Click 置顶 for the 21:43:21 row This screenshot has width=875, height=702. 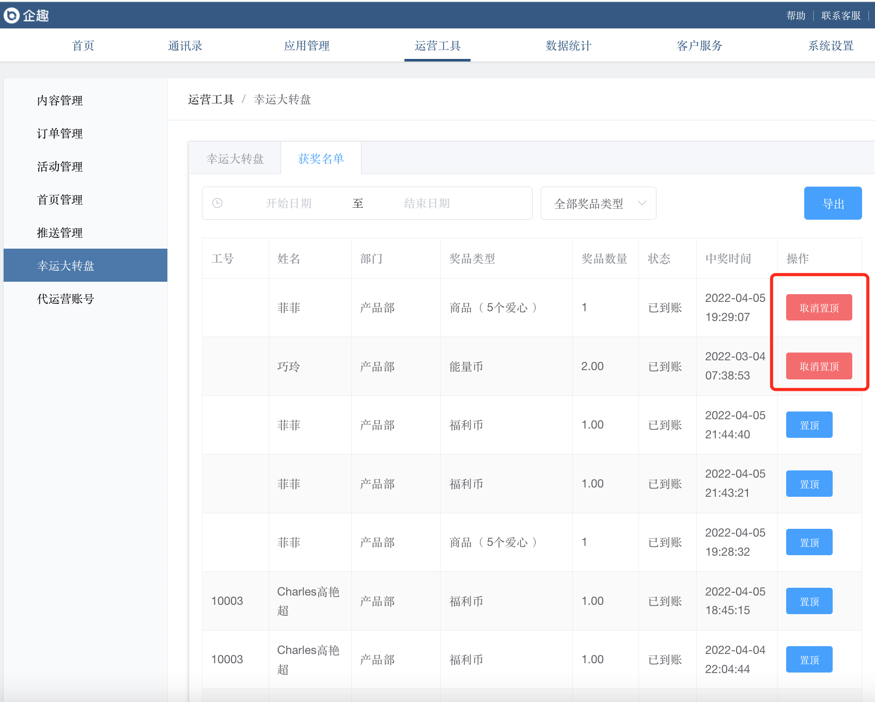809,484
